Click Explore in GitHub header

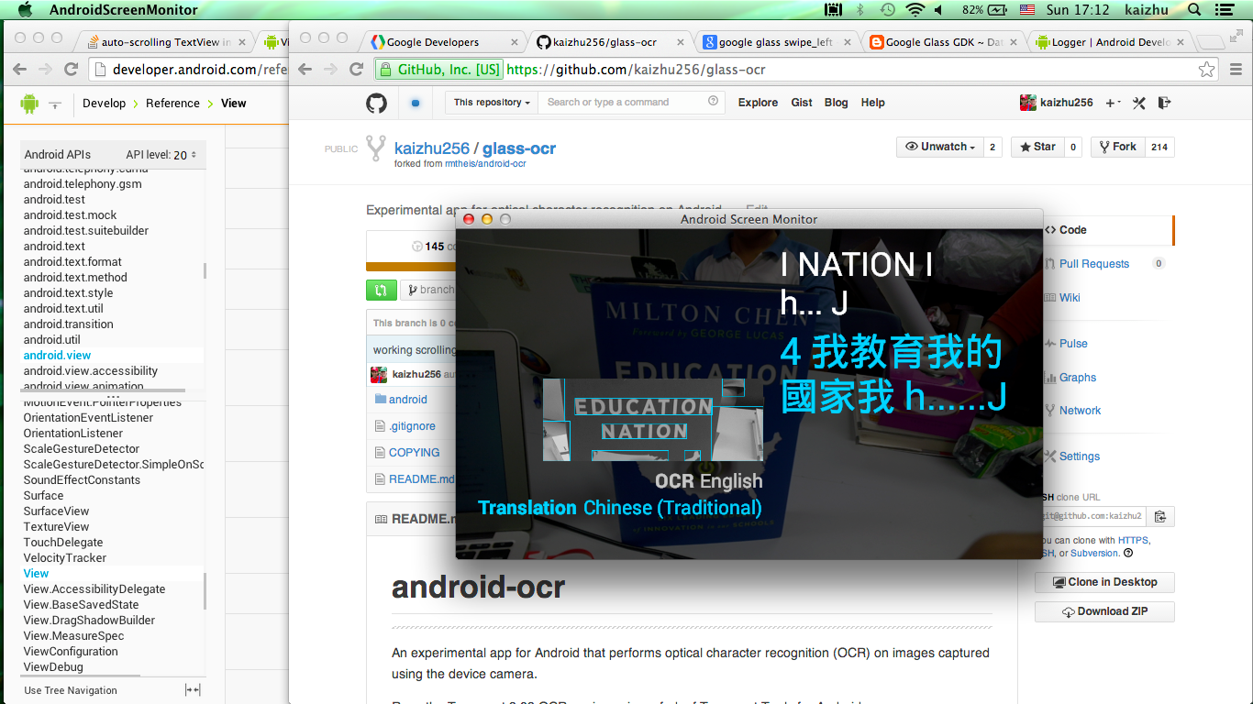coord(758,103)
